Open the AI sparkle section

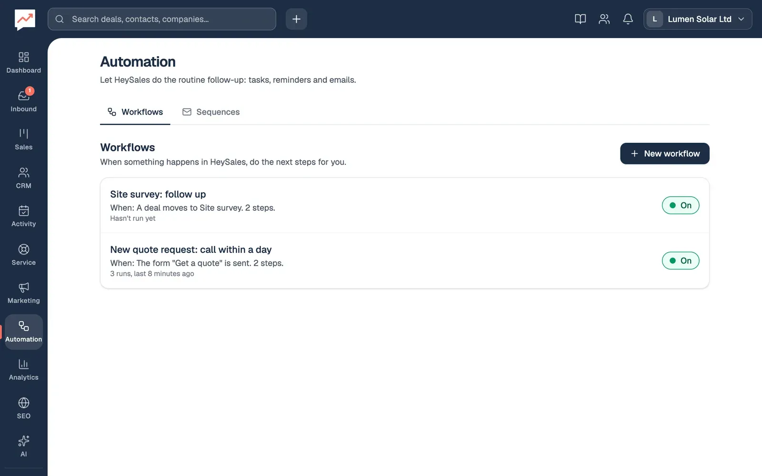coord(24,446)
